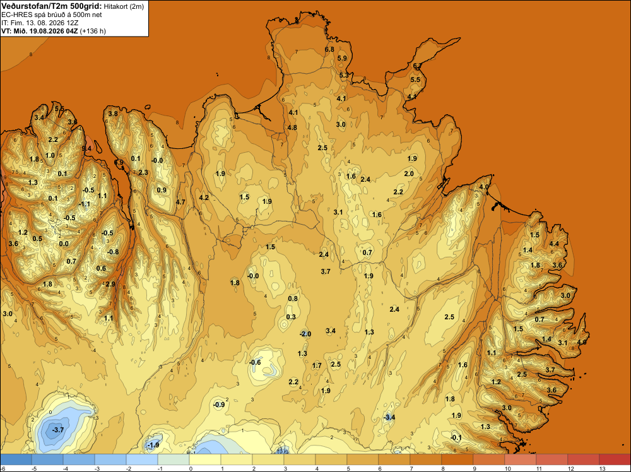Click the 9.4 temperature reading near the fjord
This screenshot has height=472, width=631.
[86, 148]
